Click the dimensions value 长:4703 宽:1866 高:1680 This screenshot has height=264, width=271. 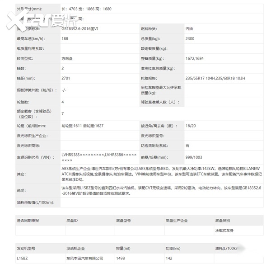[86, 9]
